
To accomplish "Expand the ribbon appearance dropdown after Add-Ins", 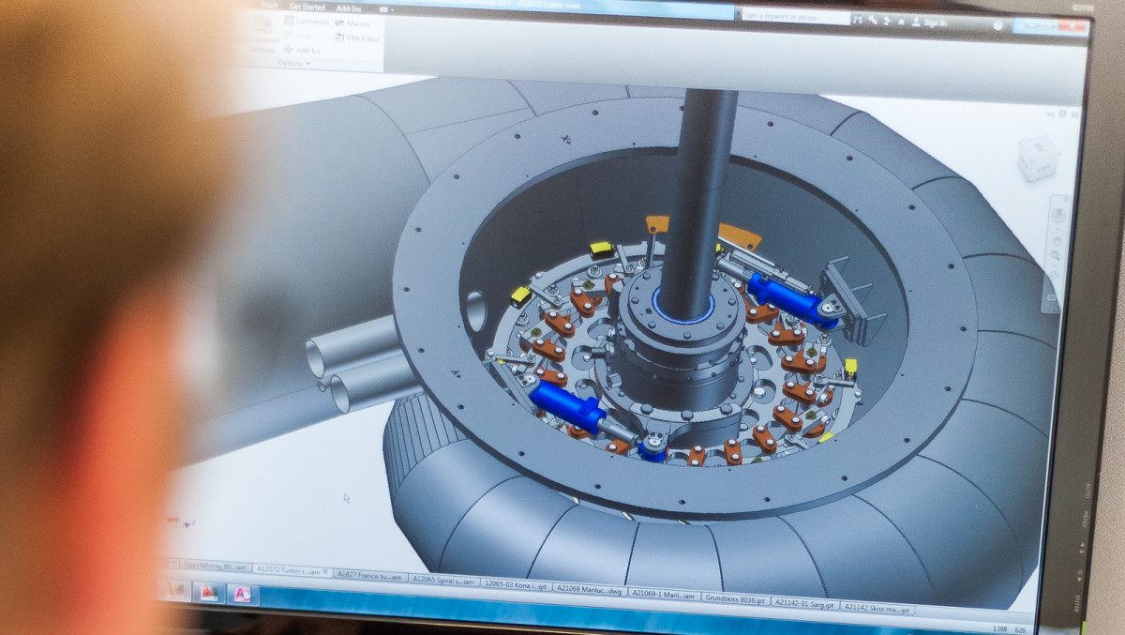I will click(x=394, y=8).
